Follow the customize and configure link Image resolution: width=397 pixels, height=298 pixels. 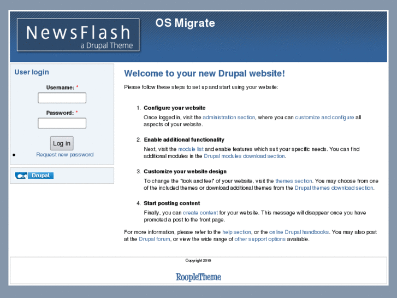324,118
